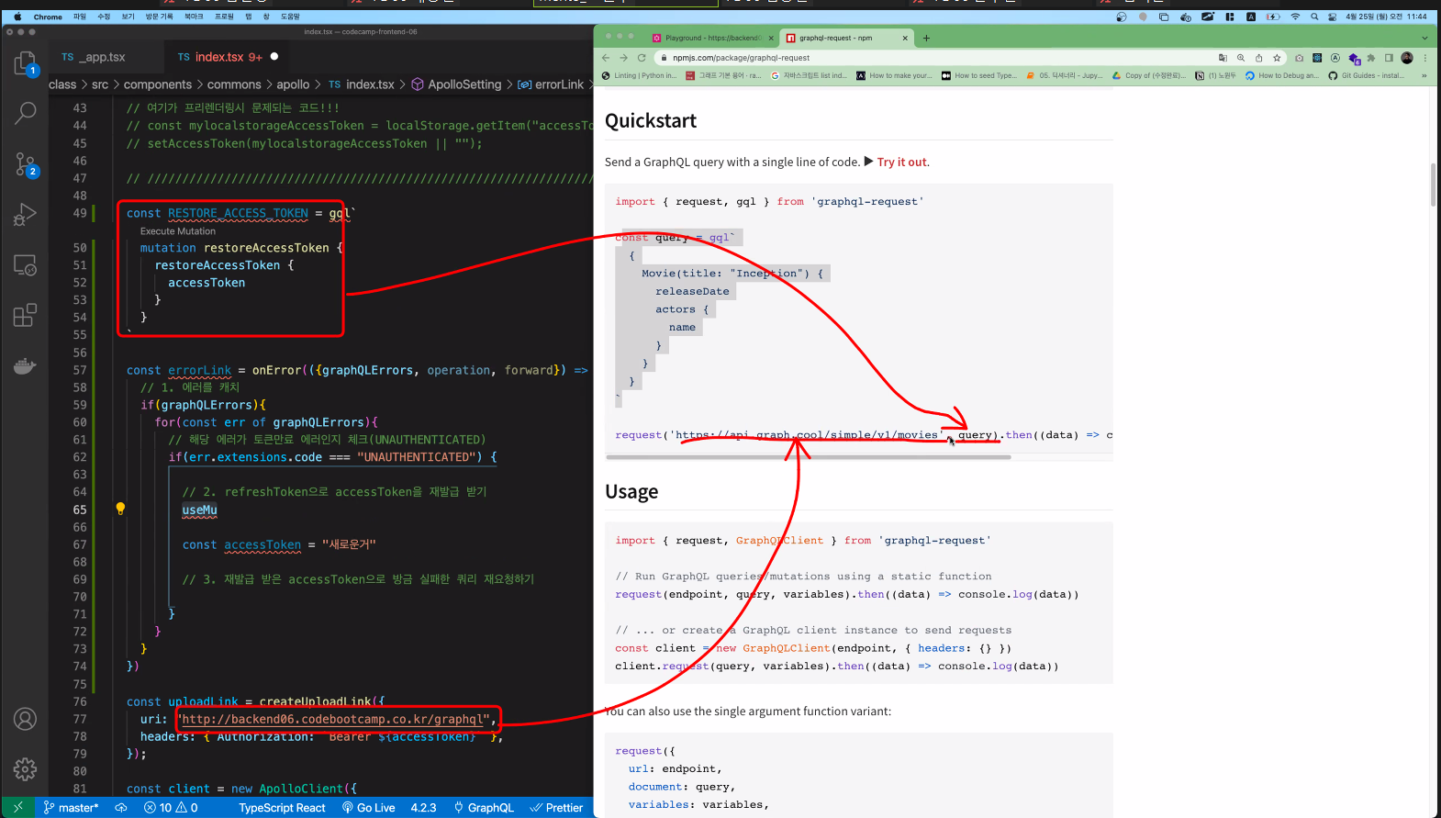
Task: Click the GraphQL status bar item
Action: [484, 808]
